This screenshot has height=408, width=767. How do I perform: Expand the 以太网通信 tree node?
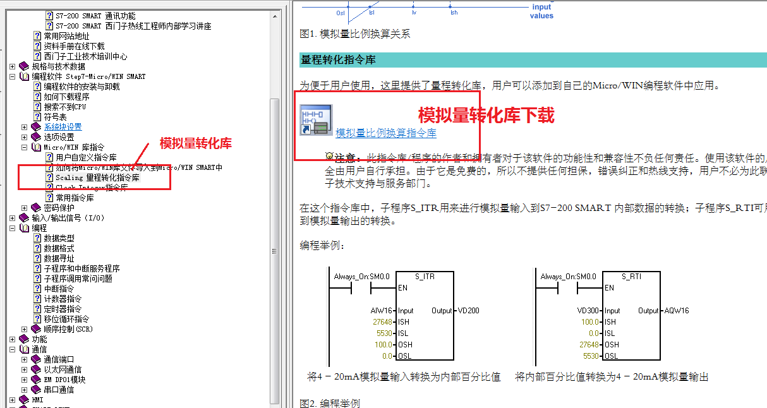click(24, 369)
